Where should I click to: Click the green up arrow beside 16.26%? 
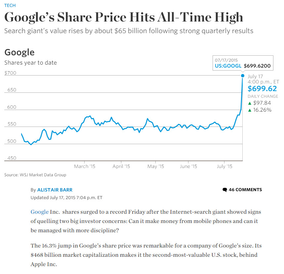(x=249, y=110)
